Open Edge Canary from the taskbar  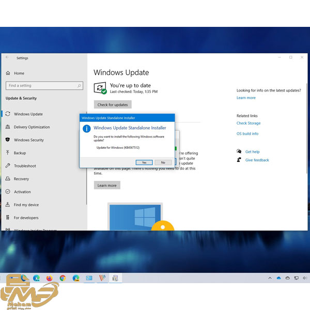tap(76, 278)
